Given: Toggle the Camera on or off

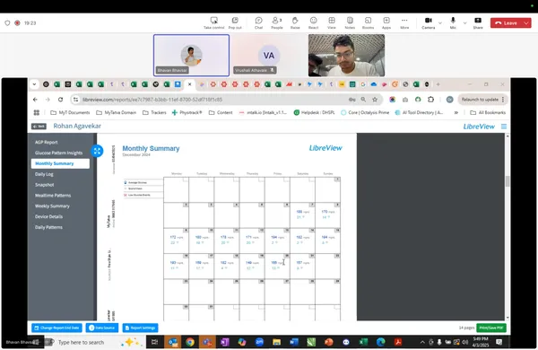Looking at the screenshot, I should point(429,23).
